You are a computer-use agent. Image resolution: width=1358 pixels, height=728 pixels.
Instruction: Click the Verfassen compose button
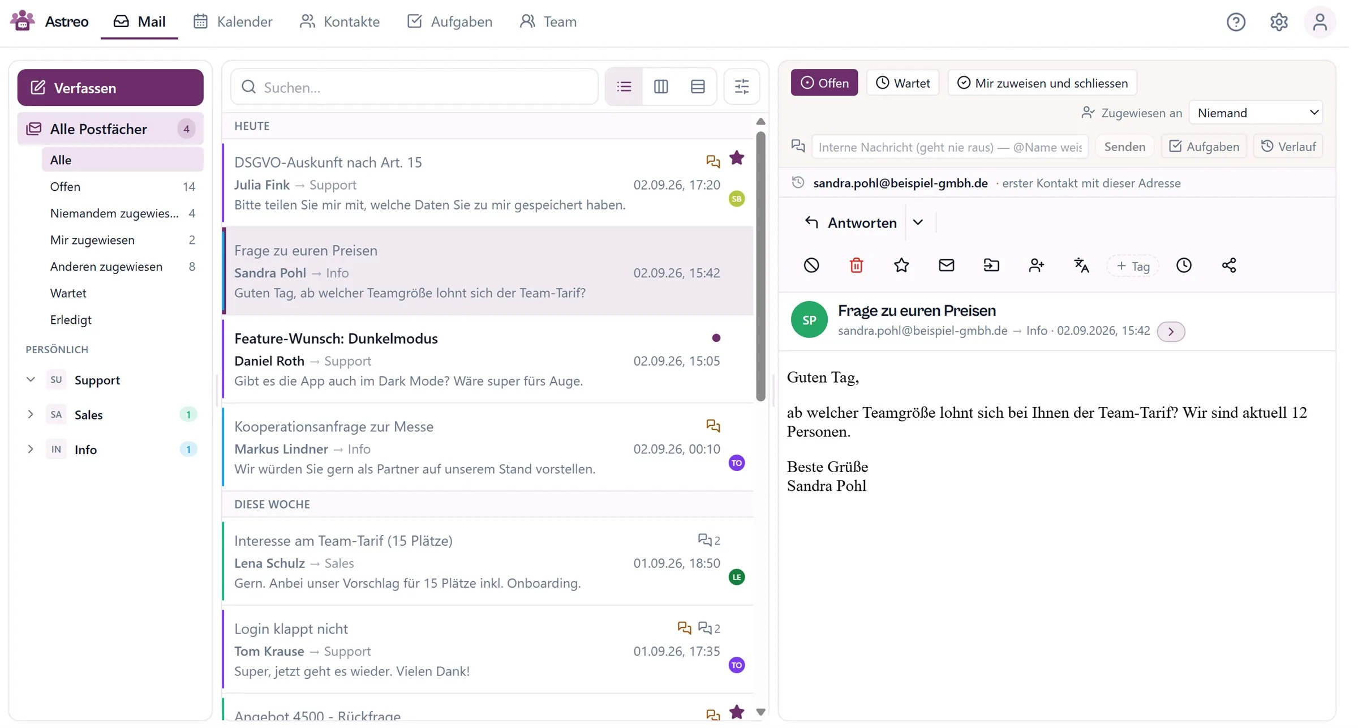pos(111,88)
